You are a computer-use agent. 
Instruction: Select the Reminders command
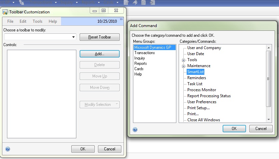[x=196, y=78]
